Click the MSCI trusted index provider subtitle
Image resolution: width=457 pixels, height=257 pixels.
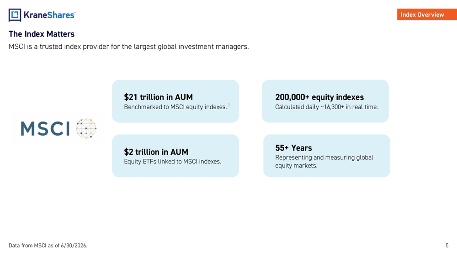click(x=129, y=47)
